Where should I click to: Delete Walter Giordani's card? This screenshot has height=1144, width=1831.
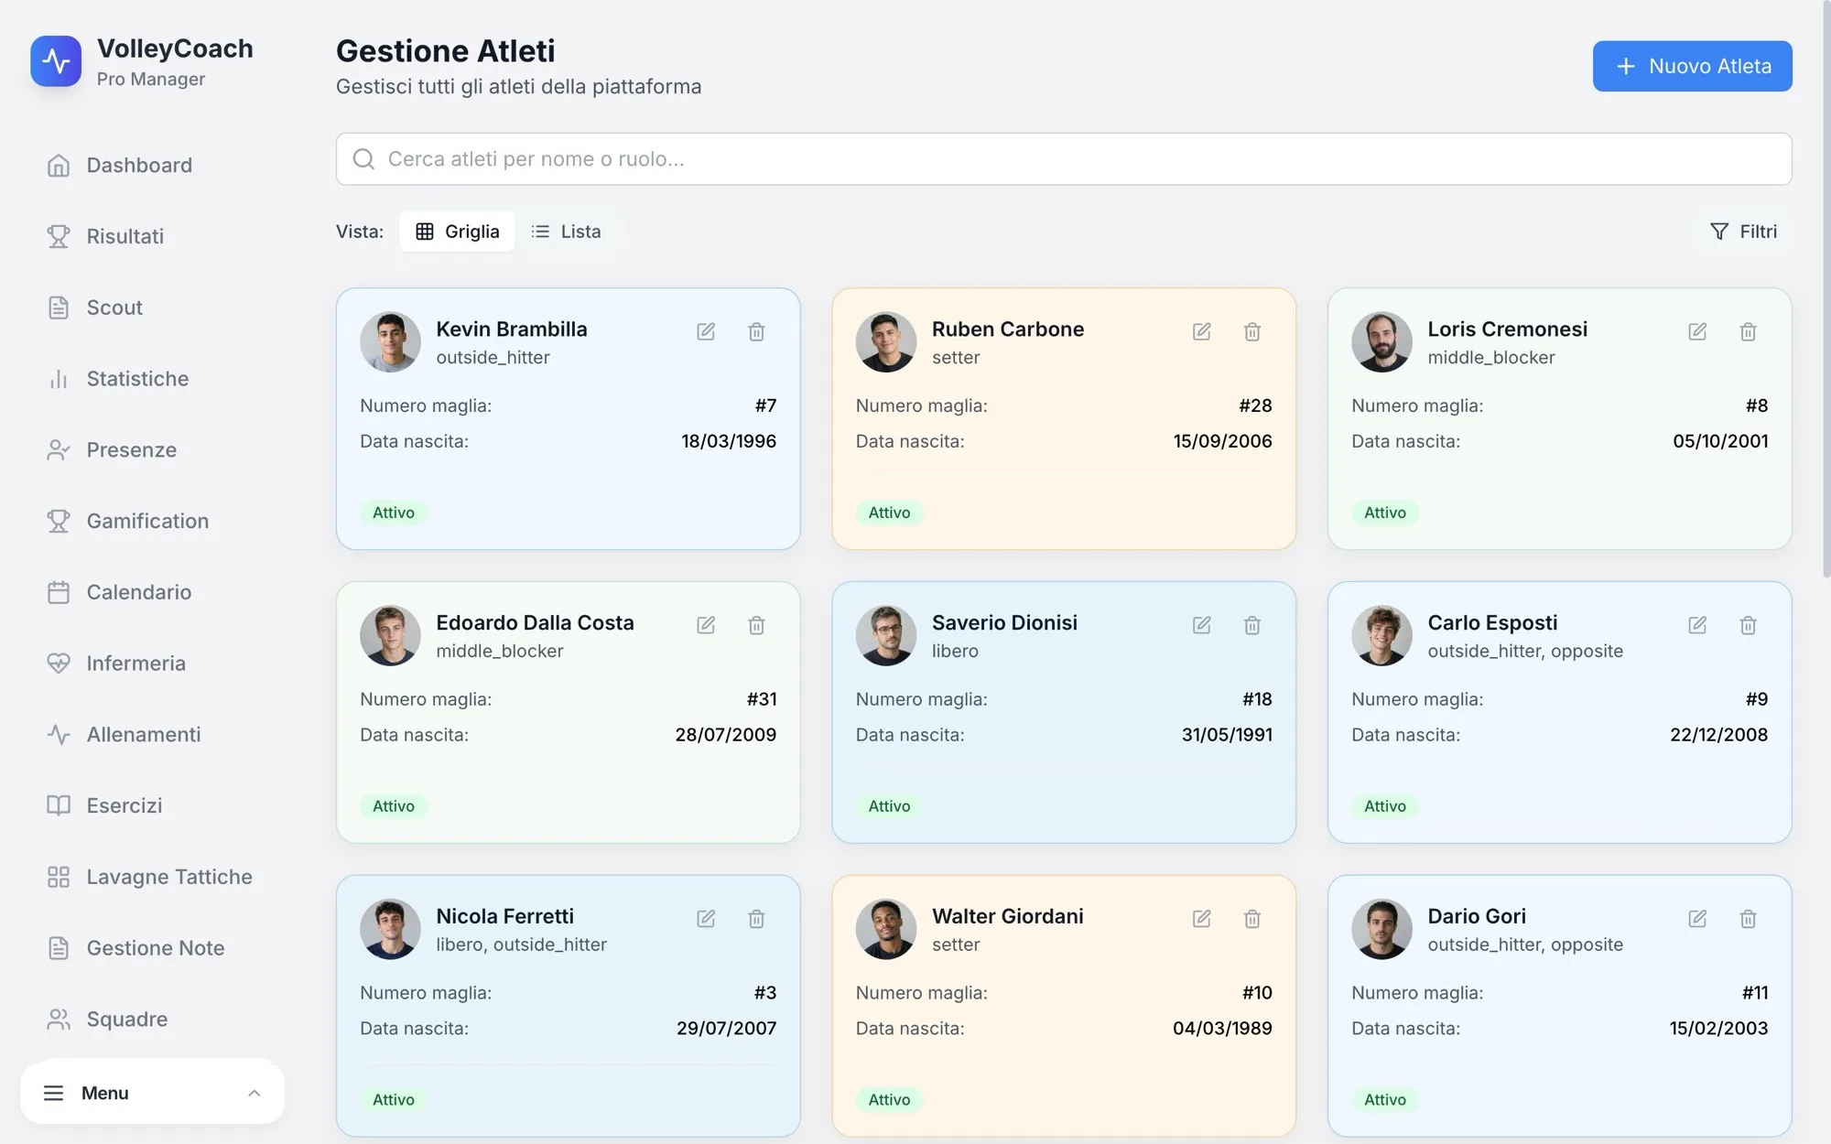(1252, 919)
